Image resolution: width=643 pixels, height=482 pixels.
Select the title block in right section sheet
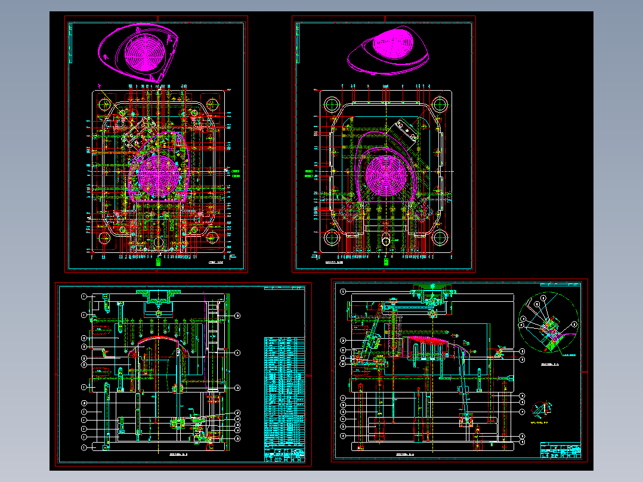(x=560, y=450)
